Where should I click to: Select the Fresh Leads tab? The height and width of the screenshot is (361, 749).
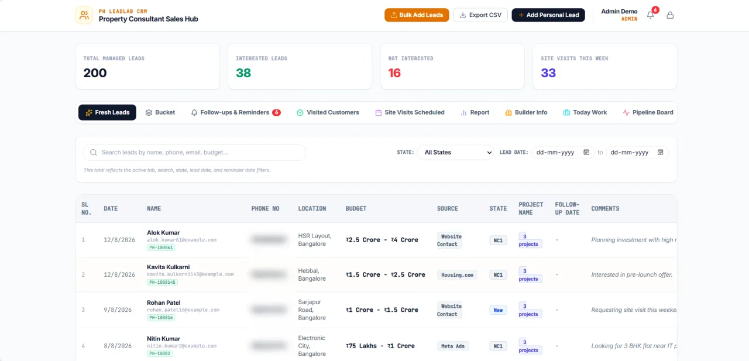pos(107,112)
